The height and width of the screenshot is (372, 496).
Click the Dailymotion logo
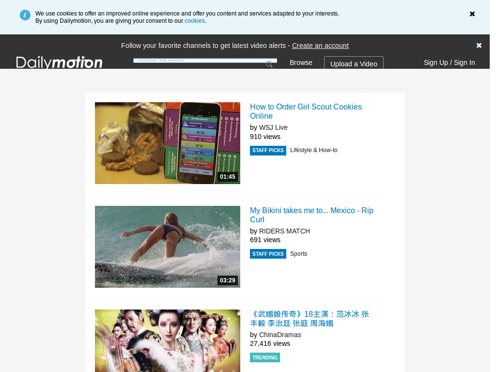(x=59, y=62)
